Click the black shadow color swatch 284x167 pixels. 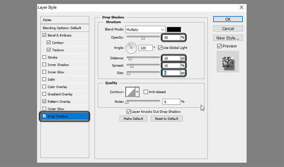(174, 30)
